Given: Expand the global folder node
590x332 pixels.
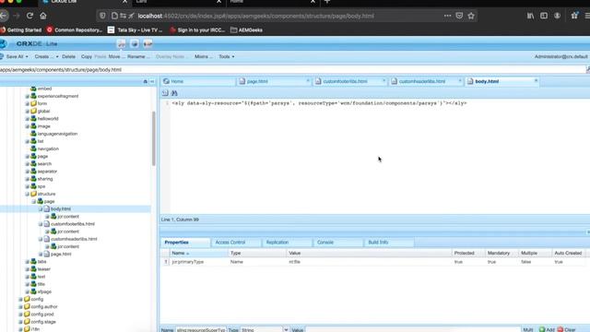Looking at the screenshot, I should point(27,111).
